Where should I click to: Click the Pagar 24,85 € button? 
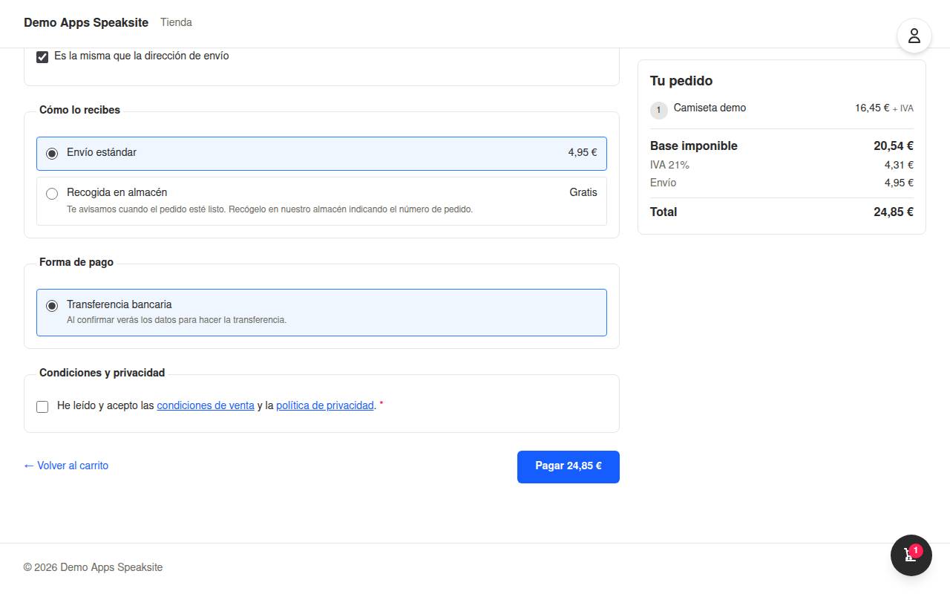(x=569, y=467)
